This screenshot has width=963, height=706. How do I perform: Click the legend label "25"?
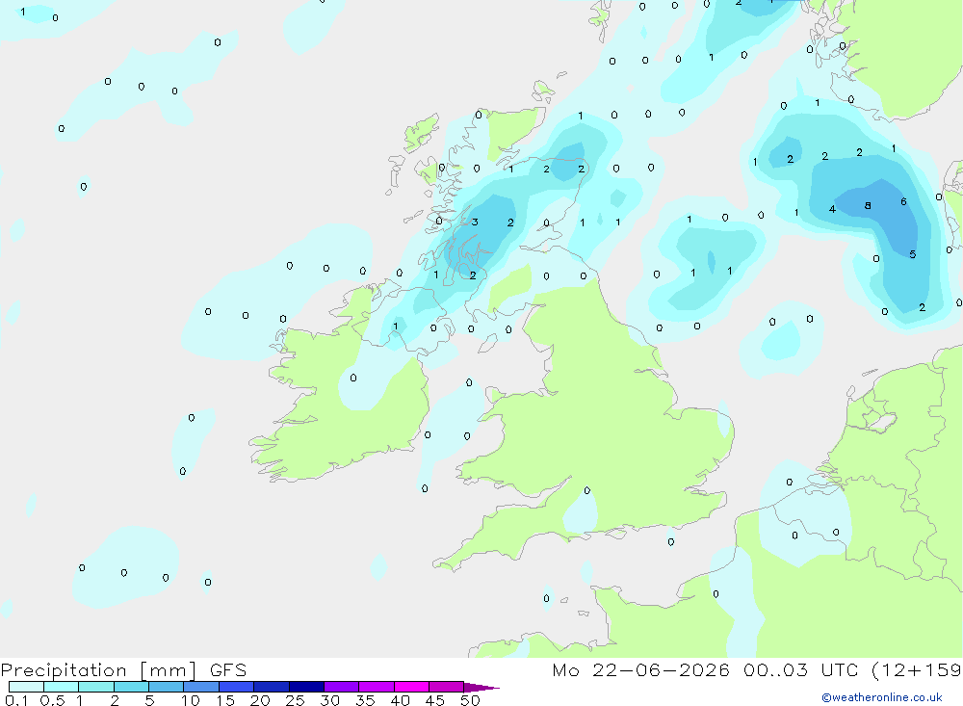(295, 700)
